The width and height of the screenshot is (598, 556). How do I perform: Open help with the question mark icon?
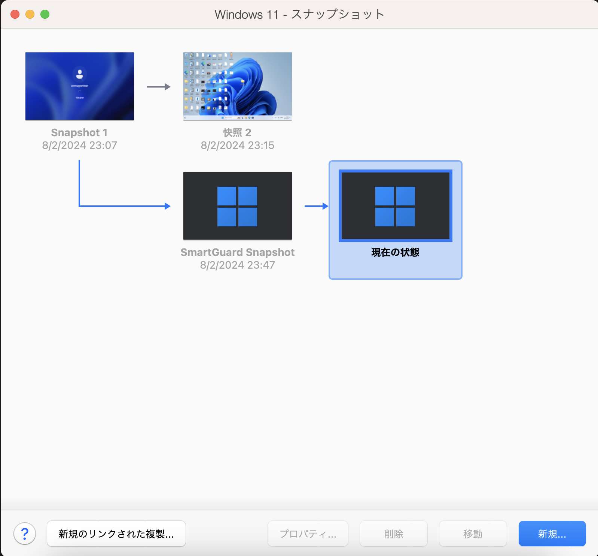tap(25, 534)
